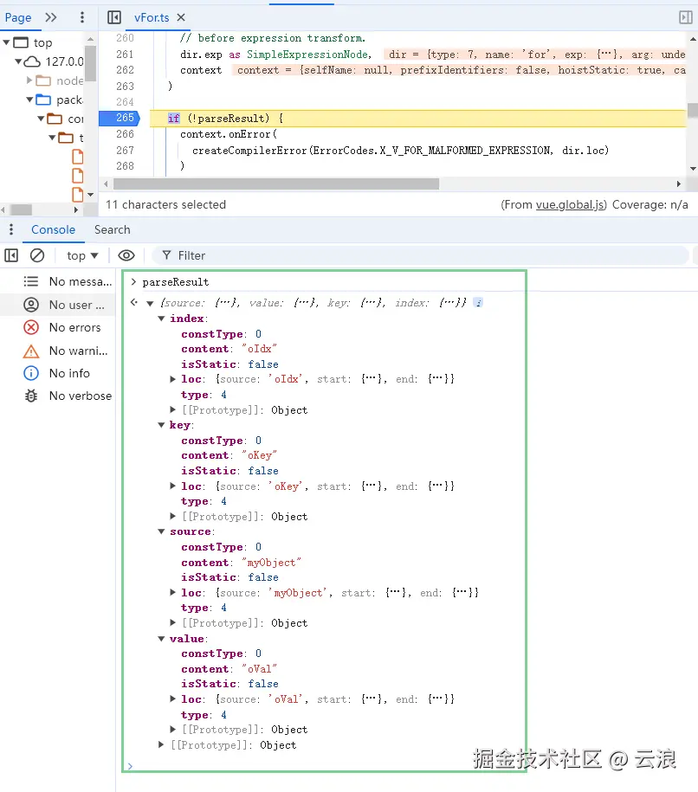Click content value "oIdx"
Image resolution: width=698 pixels, height=792 pixels.
click(x=259, y=349)
